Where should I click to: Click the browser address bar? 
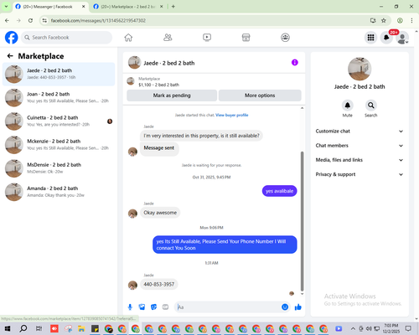[x=207, y=20]
